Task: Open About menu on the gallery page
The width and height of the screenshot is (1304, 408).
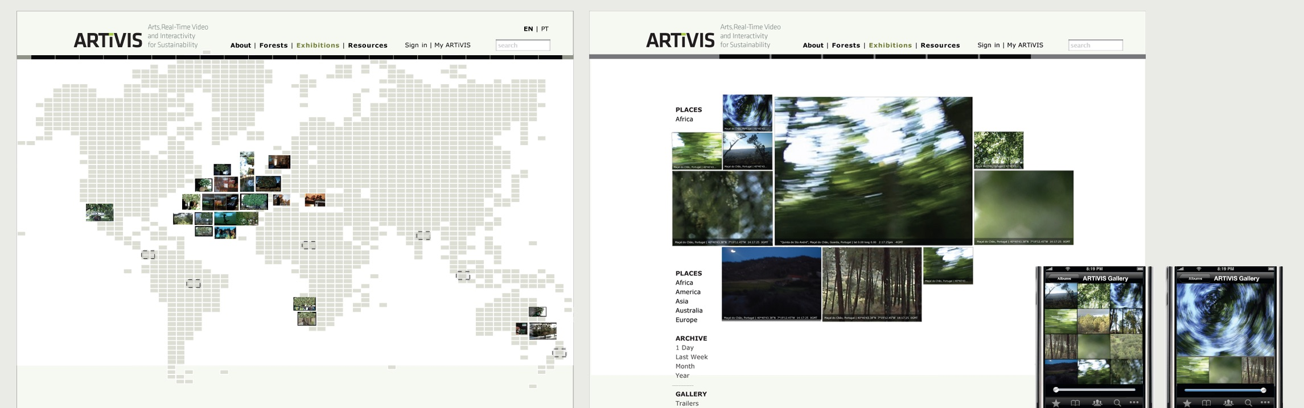Action: pyautogui.click(x=813, y=46)
